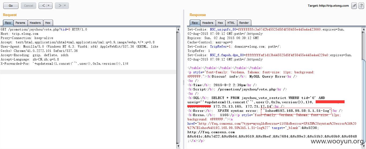Image resolution: width=366 pixels, height=149 pixels.
Task: Click the Request pane vertical scrollbar
Action: click(x=178, y=88)
